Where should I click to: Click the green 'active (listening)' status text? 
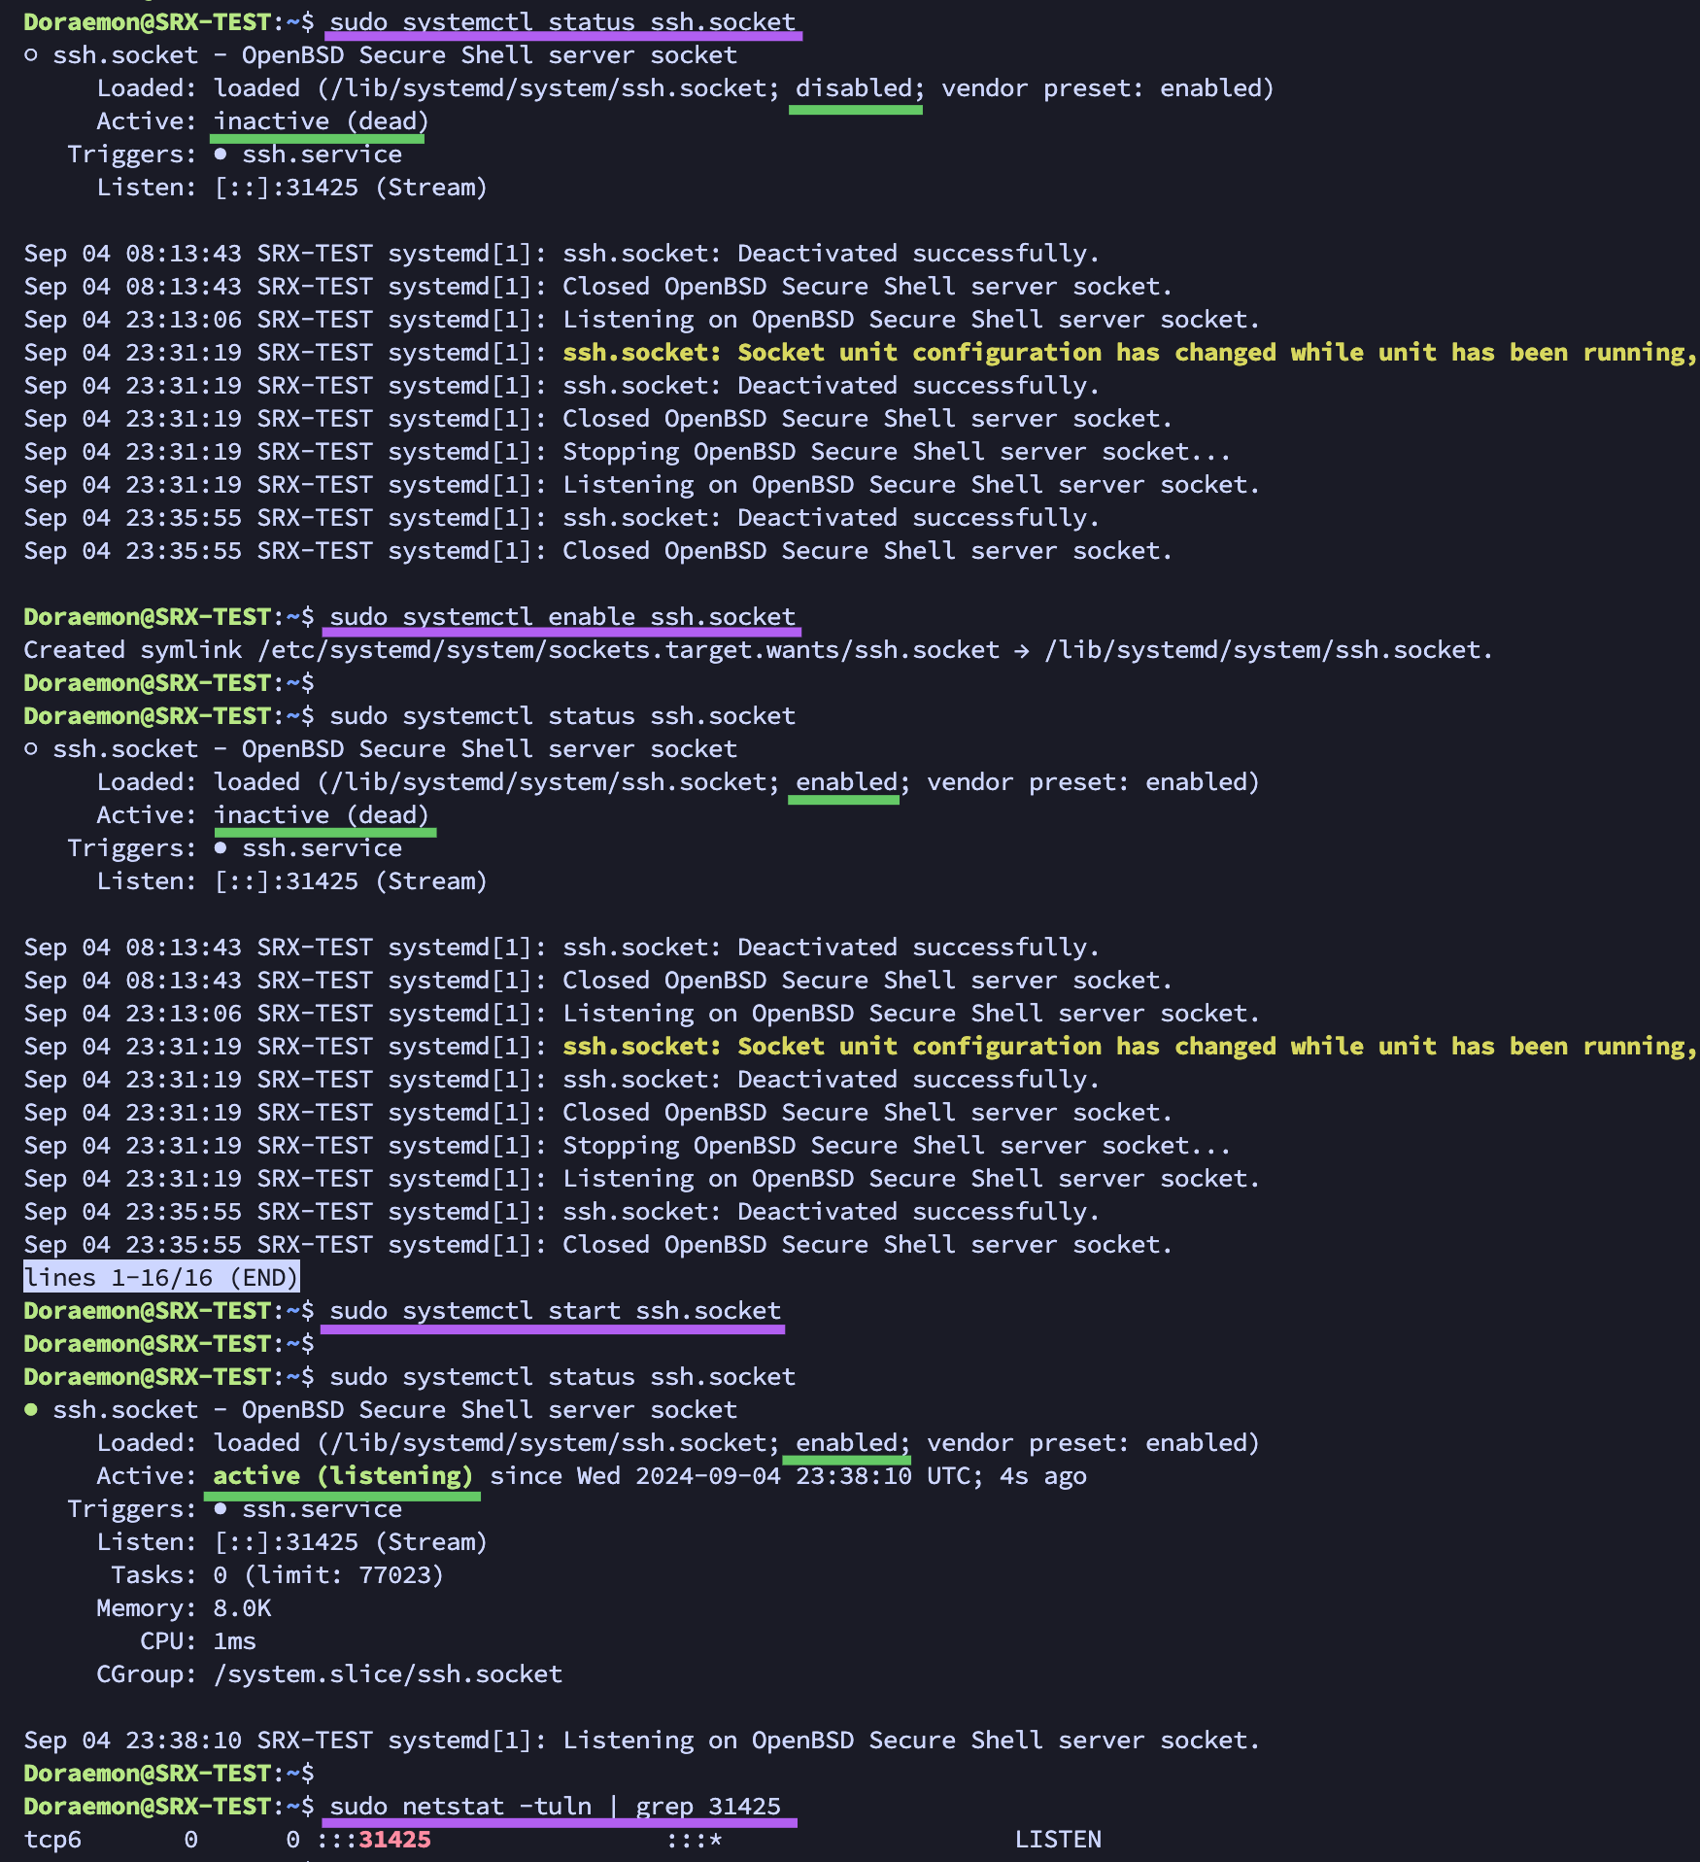pyautogui.click(x=342, y=1475)
